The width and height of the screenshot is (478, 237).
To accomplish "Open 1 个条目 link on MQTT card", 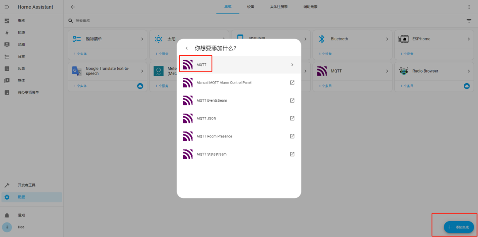I will [x=325, y=86].
